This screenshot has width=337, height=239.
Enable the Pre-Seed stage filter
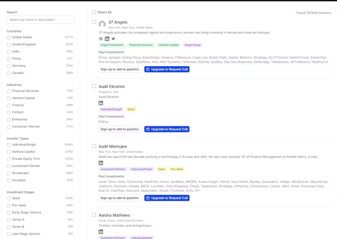coord(9,206)
